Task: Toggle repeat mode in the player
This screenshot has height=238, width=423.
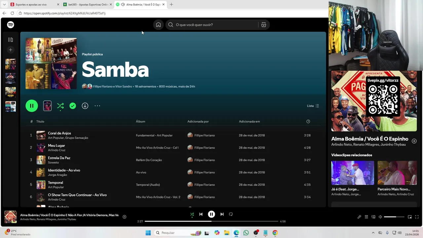Action: point(231,214)
